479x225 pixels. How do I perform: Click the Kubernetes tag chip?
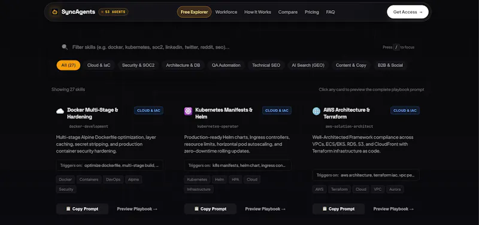(197, 180)
